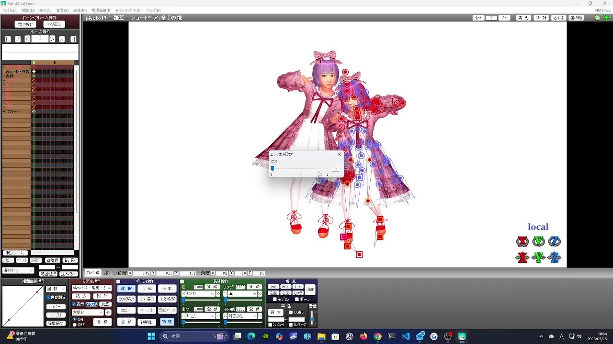Click the 元に戻す undo button
613x344 pixels.
[25, 24]
